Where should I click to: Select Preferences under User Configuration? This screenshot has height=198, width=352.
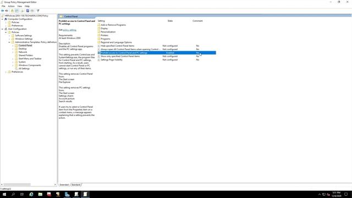click(x=17, y=72)
